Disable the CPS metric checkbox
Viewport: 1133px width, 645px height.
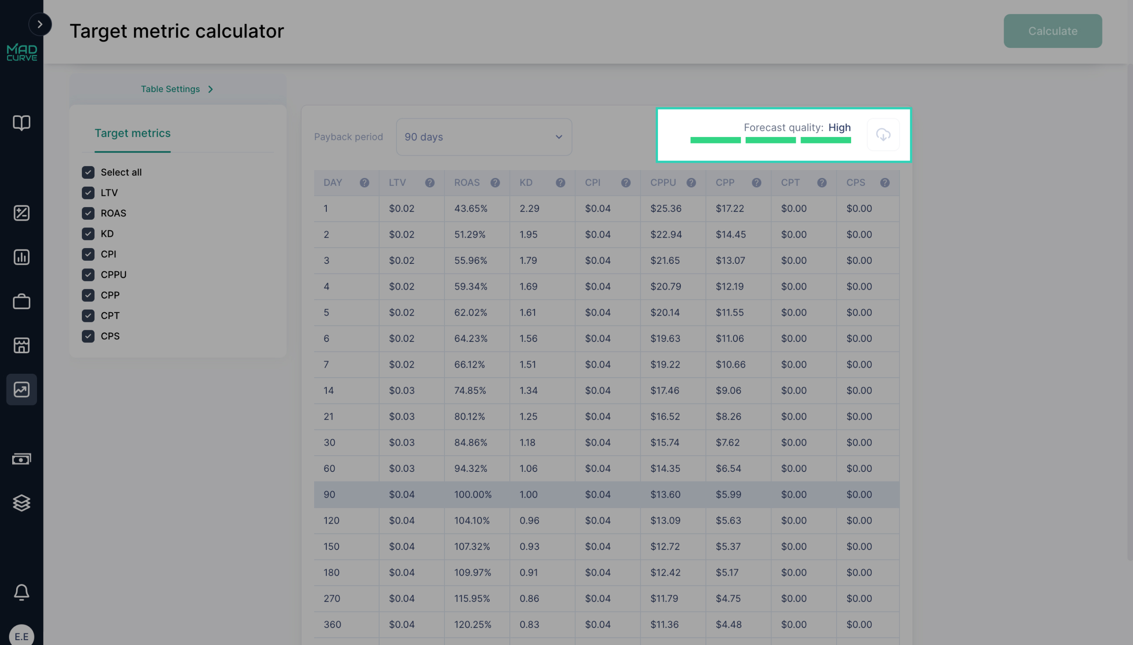pyautogui.click(x=88, y=336)
